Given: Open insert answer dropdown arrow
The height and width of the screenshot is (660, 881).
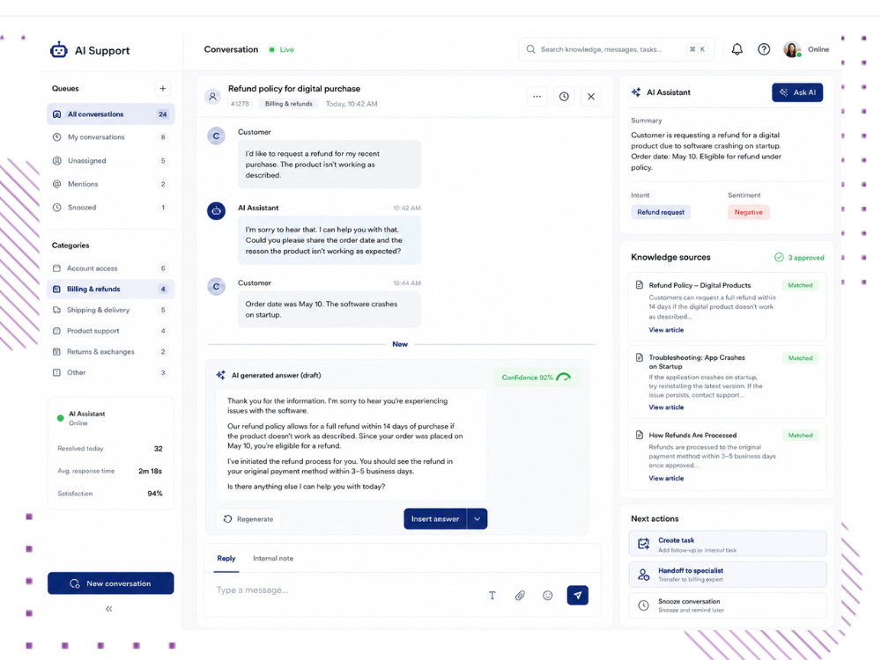Looking at the screenshot, I should [477, 518].
